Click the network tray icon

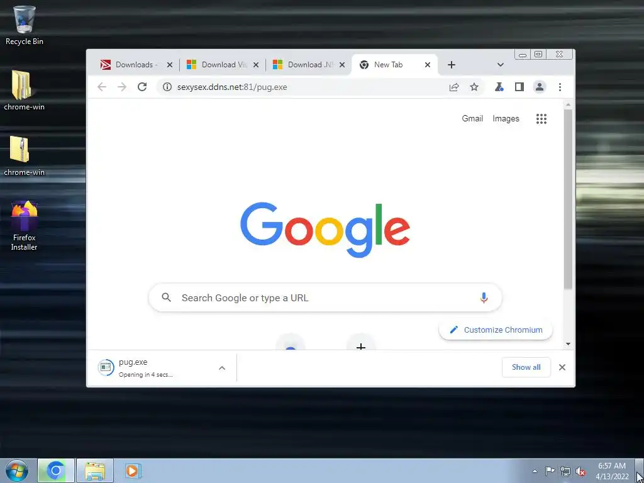[x=565, y=471]
